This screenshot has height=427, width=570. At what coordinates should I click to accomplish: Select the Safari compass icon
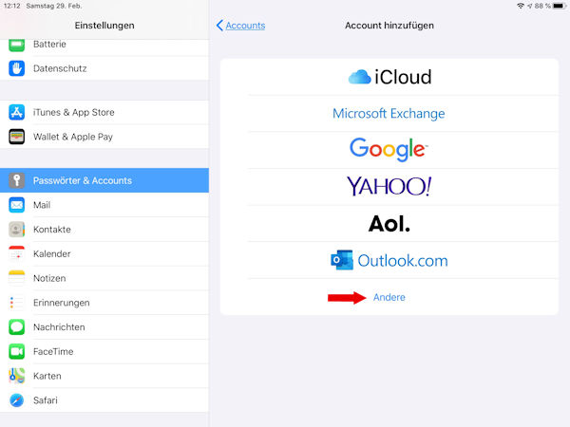coord(16,400)
